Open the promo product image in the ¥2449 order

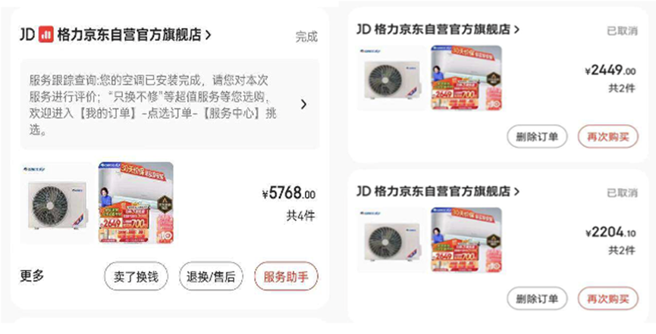[466, 78]
